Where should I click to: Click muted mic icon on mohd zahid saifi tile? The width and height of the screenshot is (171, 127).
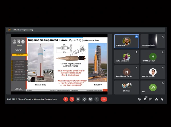pyautogui.click(x=137, y=52)
